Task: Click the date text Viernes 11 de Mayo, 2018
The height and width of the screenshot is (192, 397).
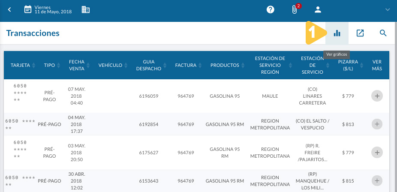Action: coord(53,9)
